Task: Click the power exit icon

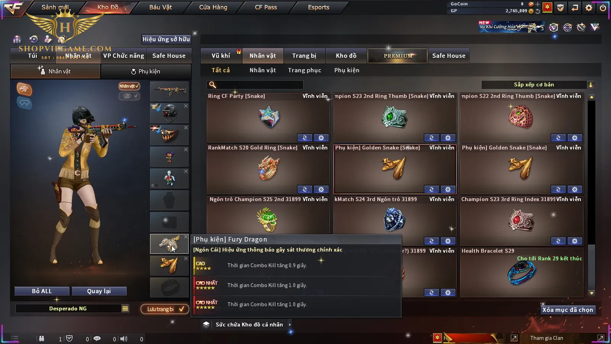Action: 603,7
